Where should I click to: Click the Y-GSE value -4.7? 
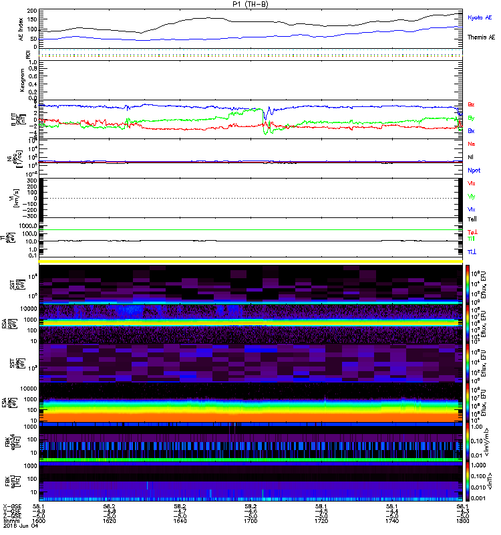point(180,512)
